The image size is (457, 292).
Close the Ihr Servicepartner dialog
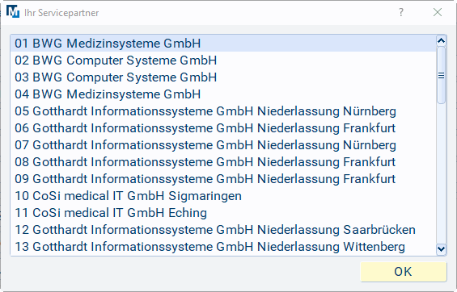(438, 12)
